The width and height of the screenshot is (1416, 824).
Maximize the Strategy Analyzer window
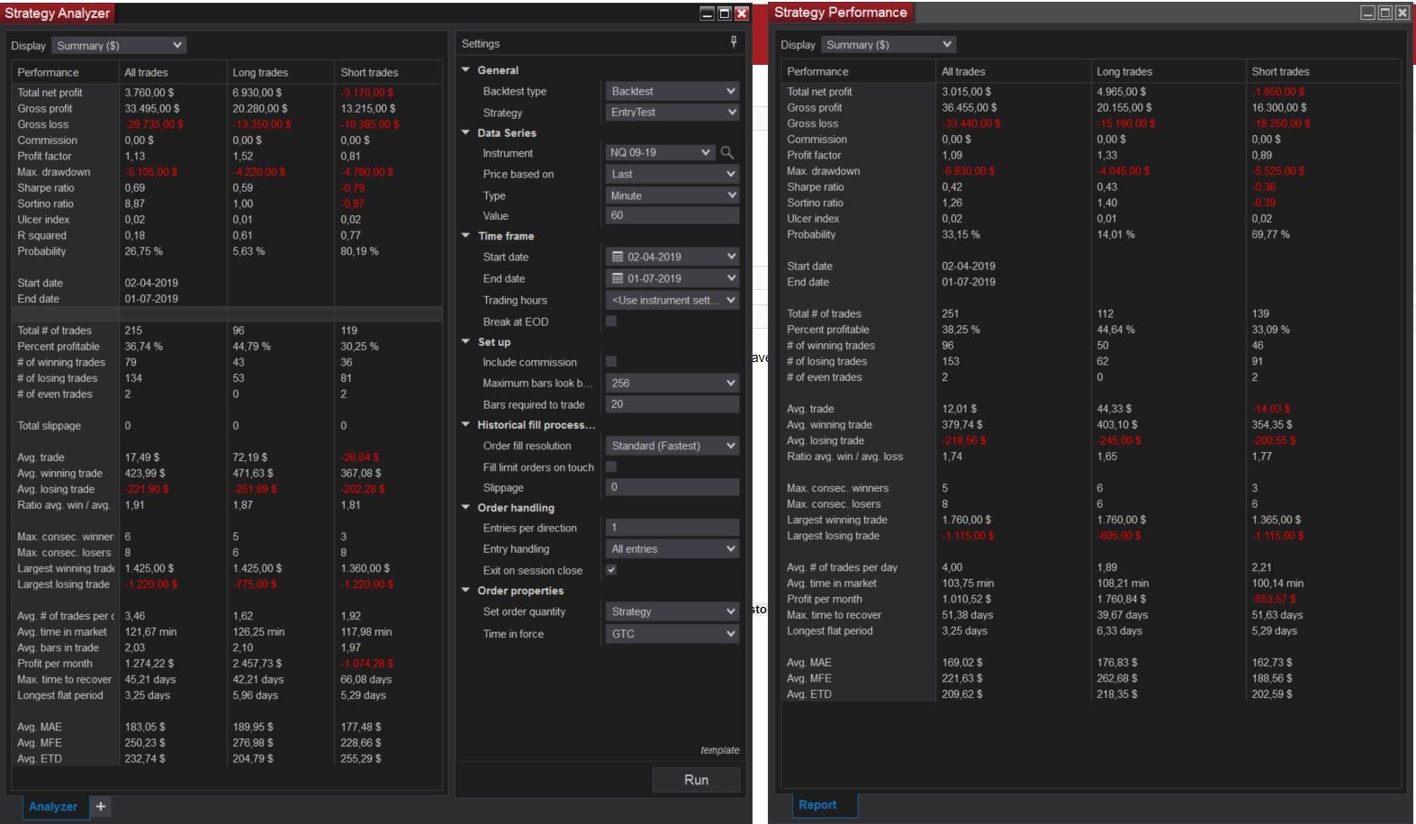(x=725, y=14)
